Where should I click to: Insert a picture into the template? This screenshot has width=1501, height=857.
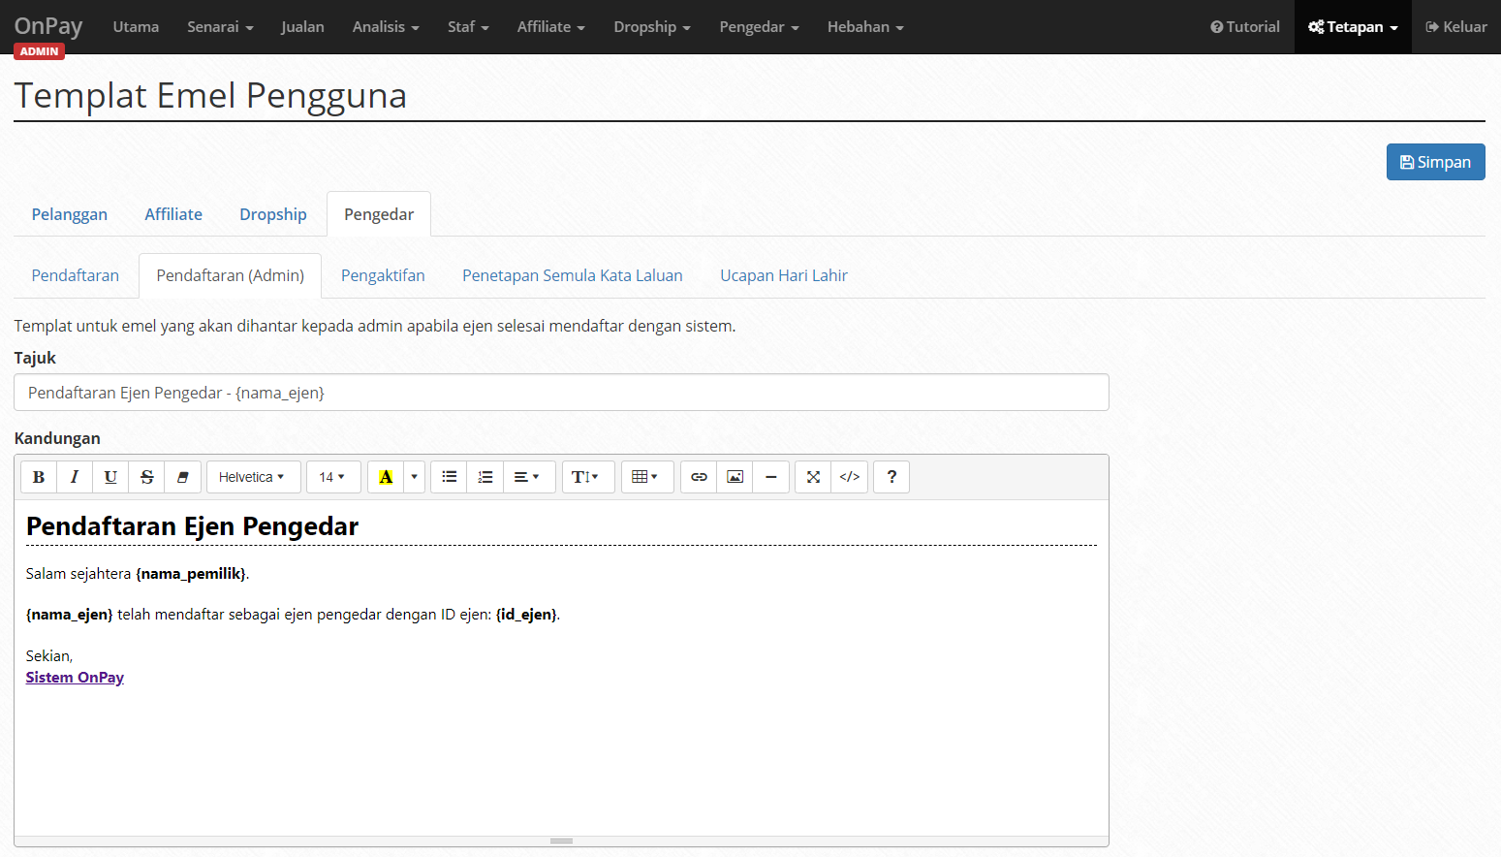tap(735, 477)
